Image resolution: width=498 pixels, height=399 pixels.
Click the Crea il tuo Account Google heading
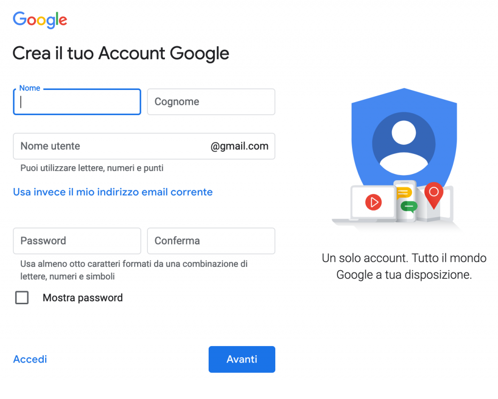(x=121, y=53)
